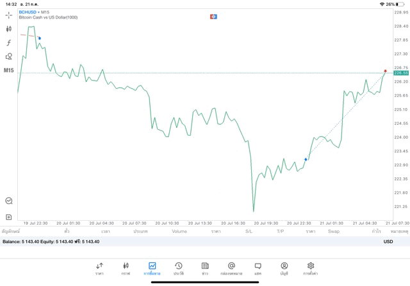Sort positions by Swap column
This screenshot has height=286, width=410.
333,231
